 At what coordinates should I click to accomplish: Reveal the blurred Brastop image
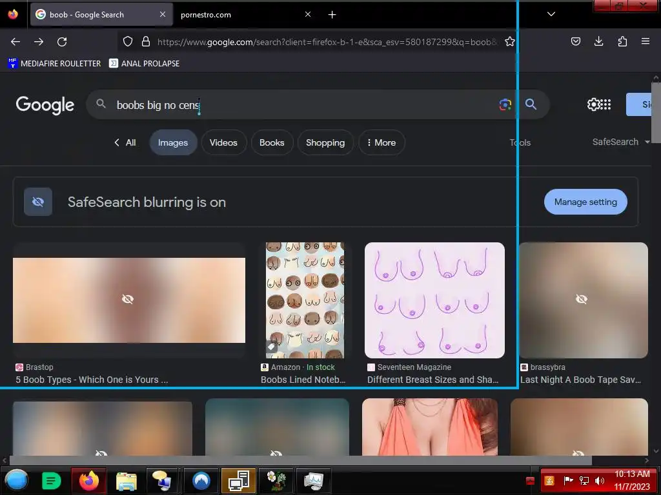pos(129,300)
